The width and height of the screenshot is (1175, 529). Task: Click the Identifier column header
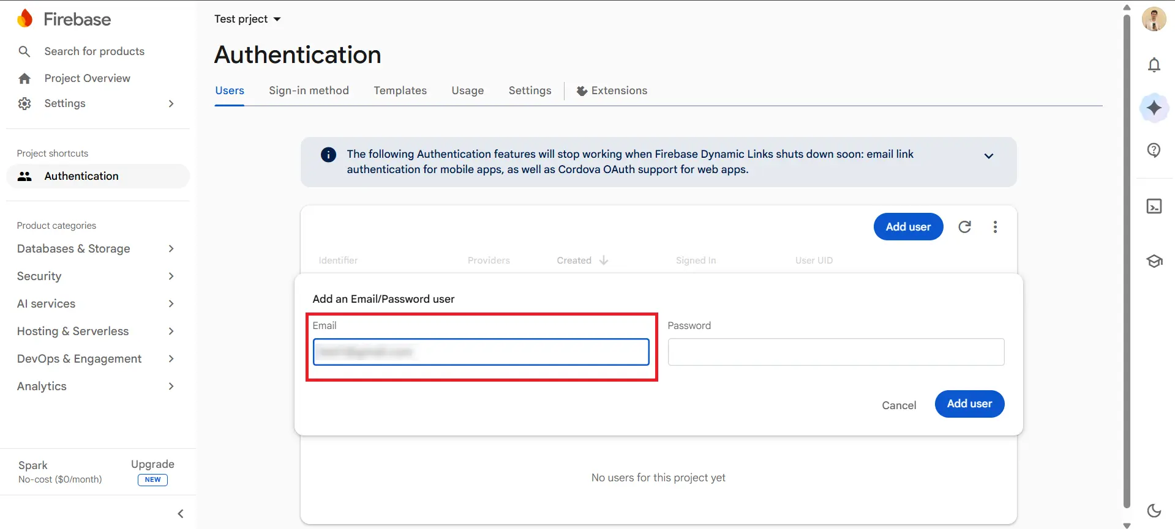coord(338,261)
